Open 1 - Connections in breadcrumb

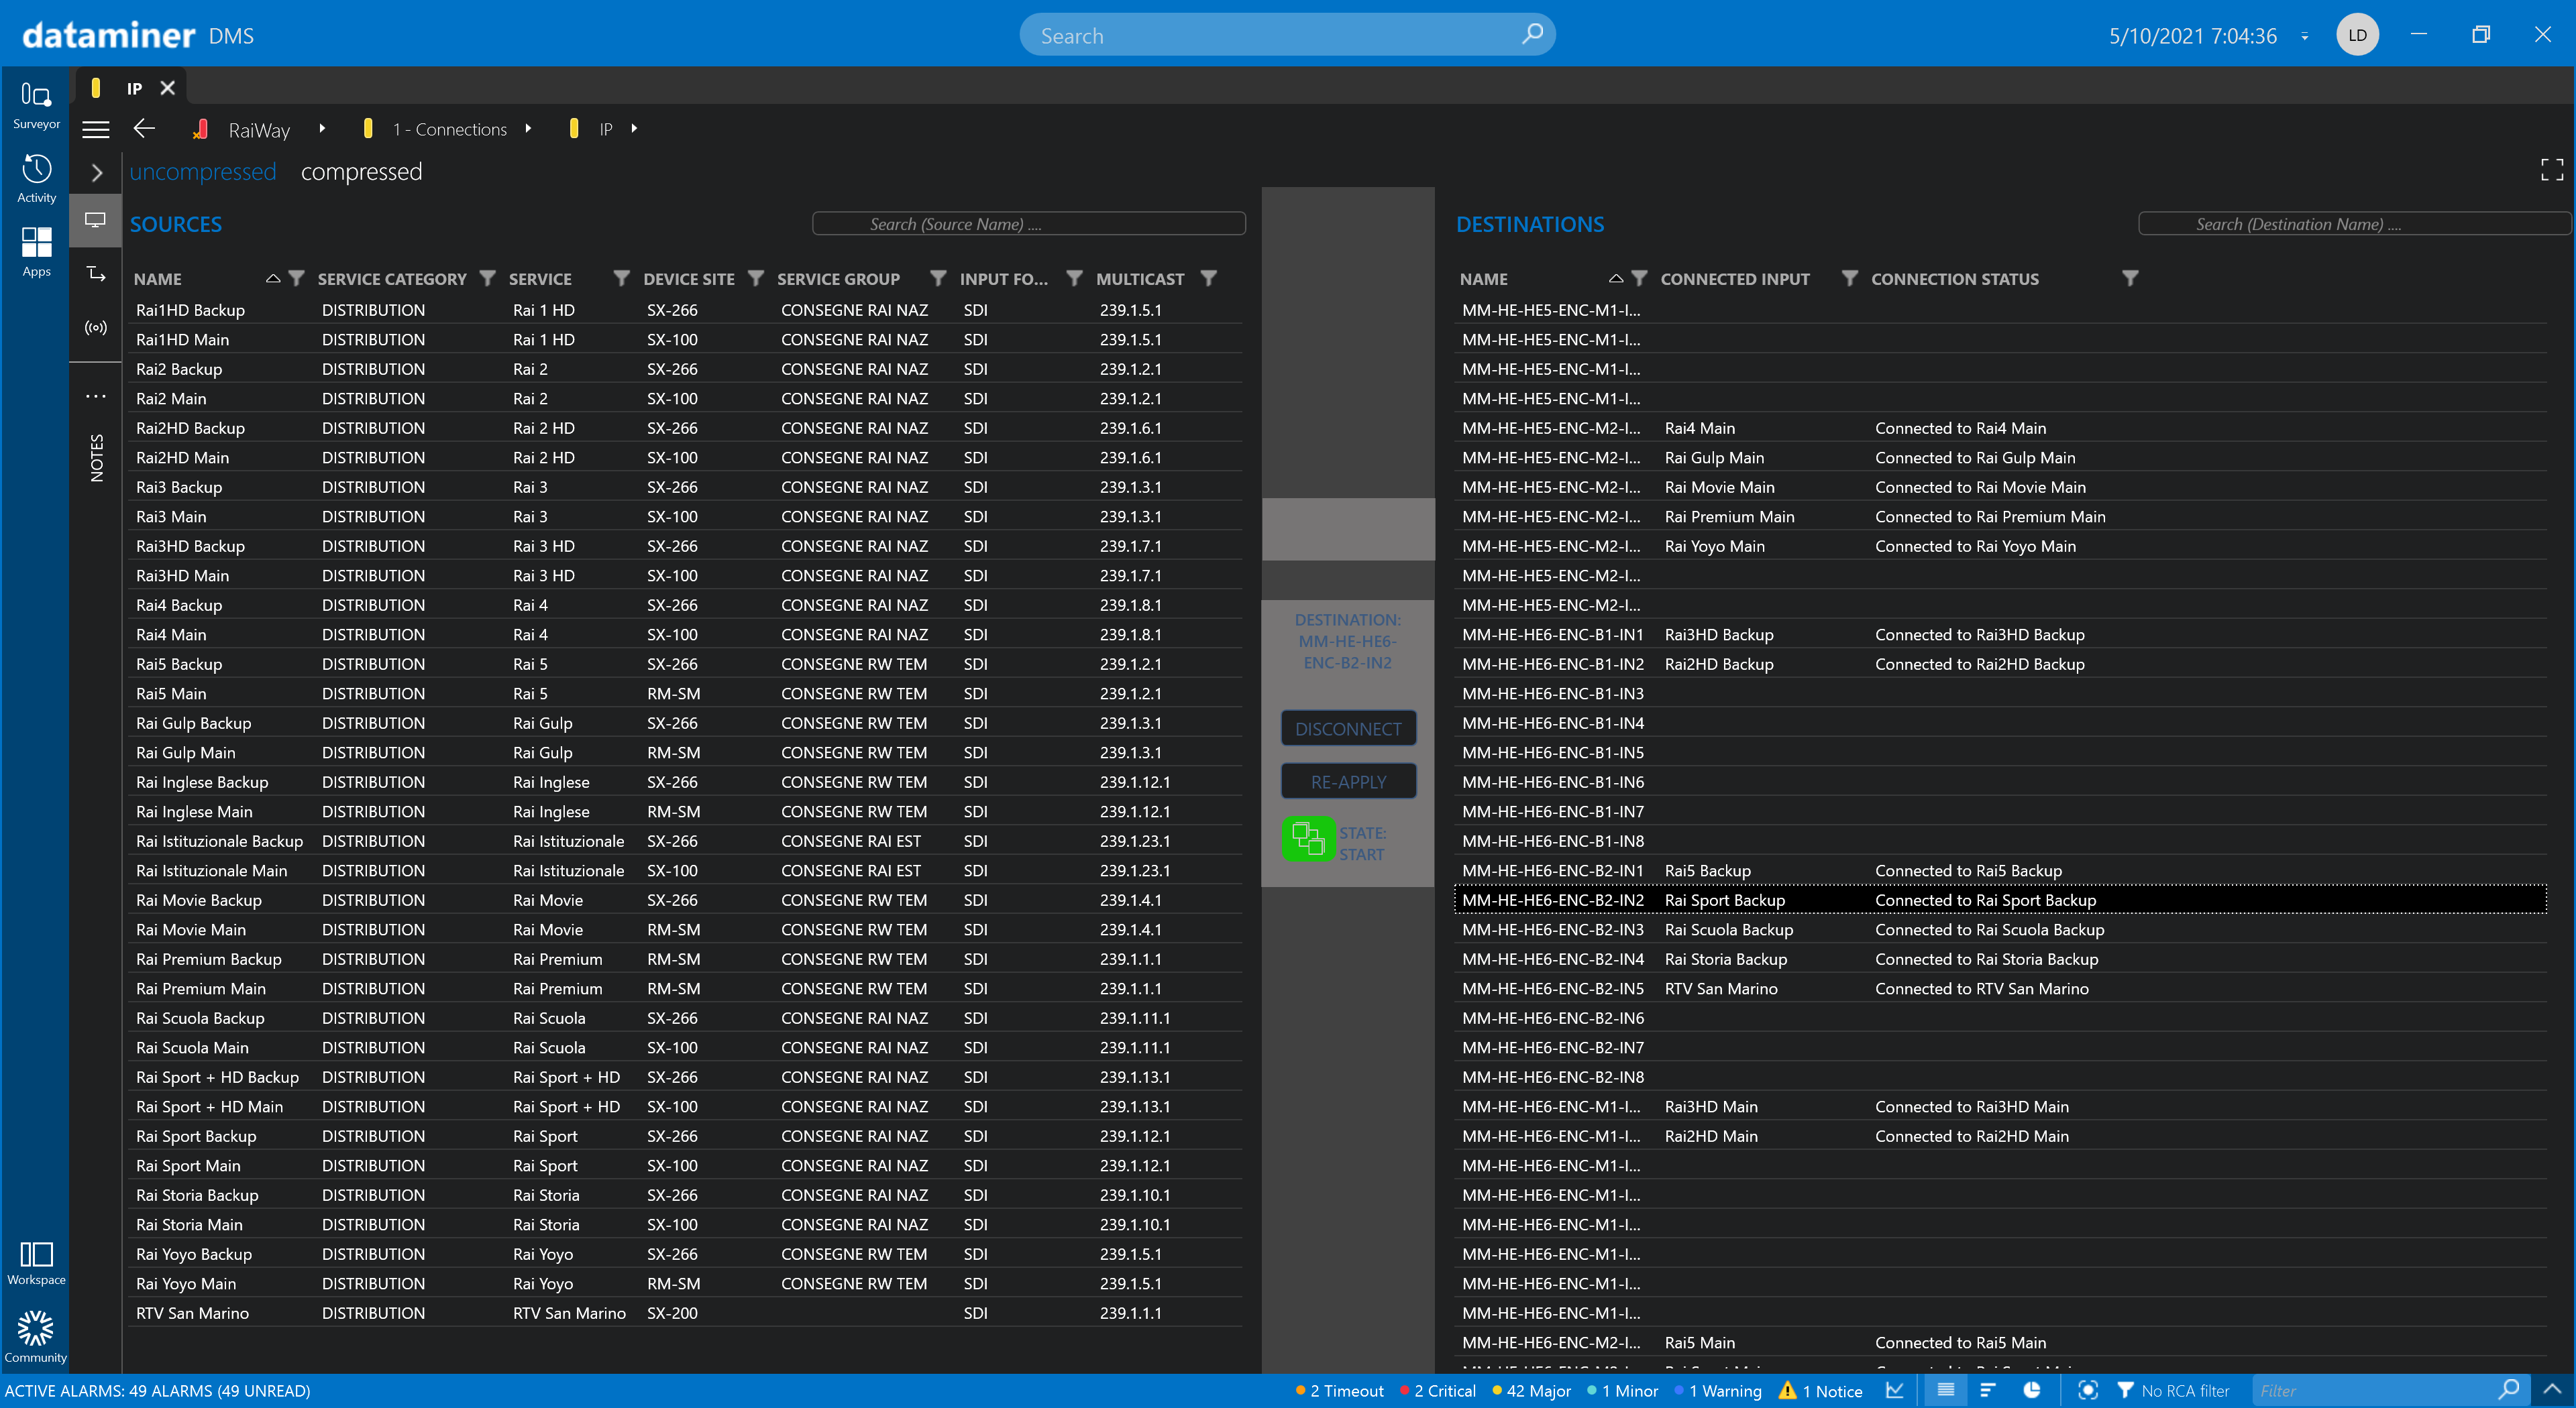coord(449,129)
